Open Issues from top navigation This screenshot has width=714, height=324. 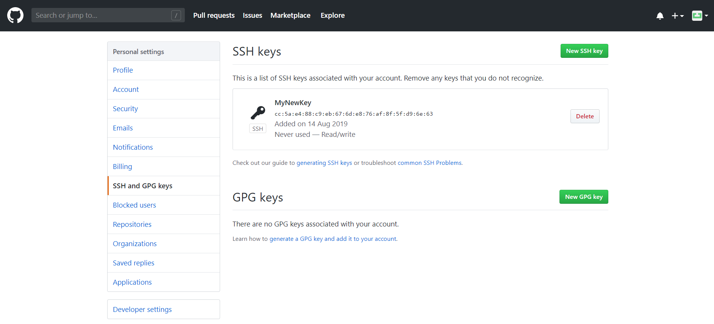pyautogui.click(x=252, y=16)
